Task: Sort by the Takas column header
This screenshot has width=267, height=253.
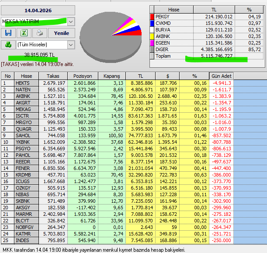Action: (x=53, y=76)
